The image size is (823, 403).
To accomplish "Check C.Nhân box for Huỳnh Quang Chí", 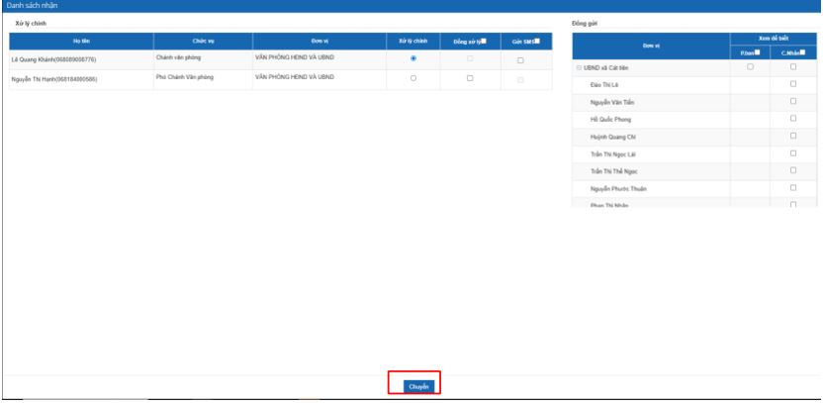I will [x=793, y=136].
